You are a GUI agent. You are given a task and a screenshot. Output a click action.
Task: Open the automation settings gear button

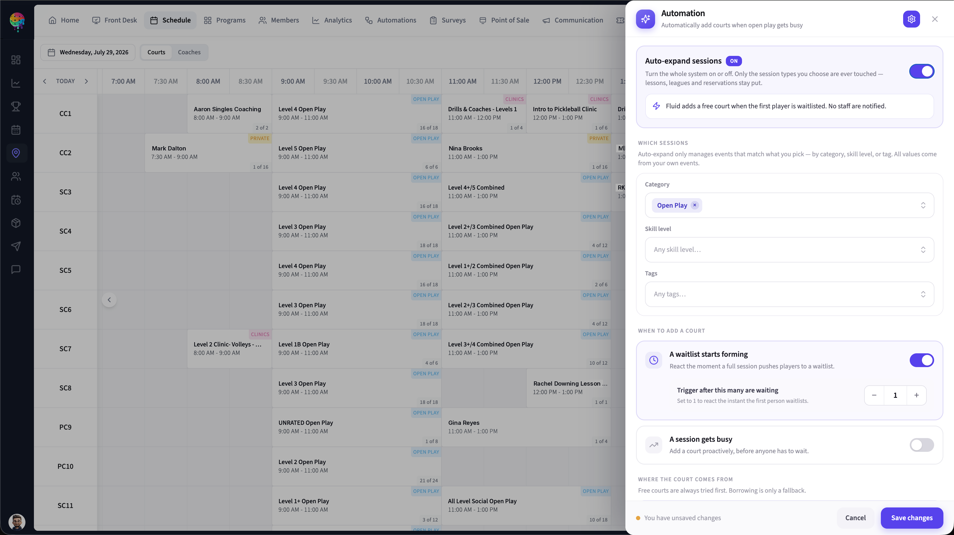pos(911,19)
